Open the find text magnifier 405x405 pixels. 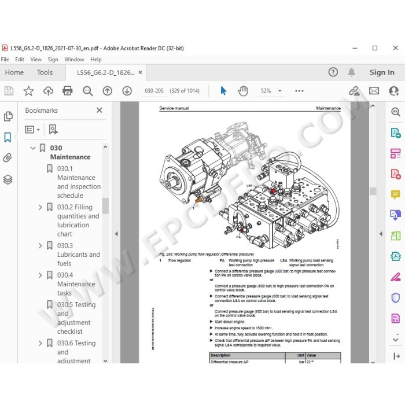(87, 91)
